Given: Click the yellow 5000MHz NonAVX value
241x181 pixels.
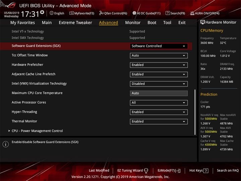Looking at the screenshot, I should click(x=211, y=119).
